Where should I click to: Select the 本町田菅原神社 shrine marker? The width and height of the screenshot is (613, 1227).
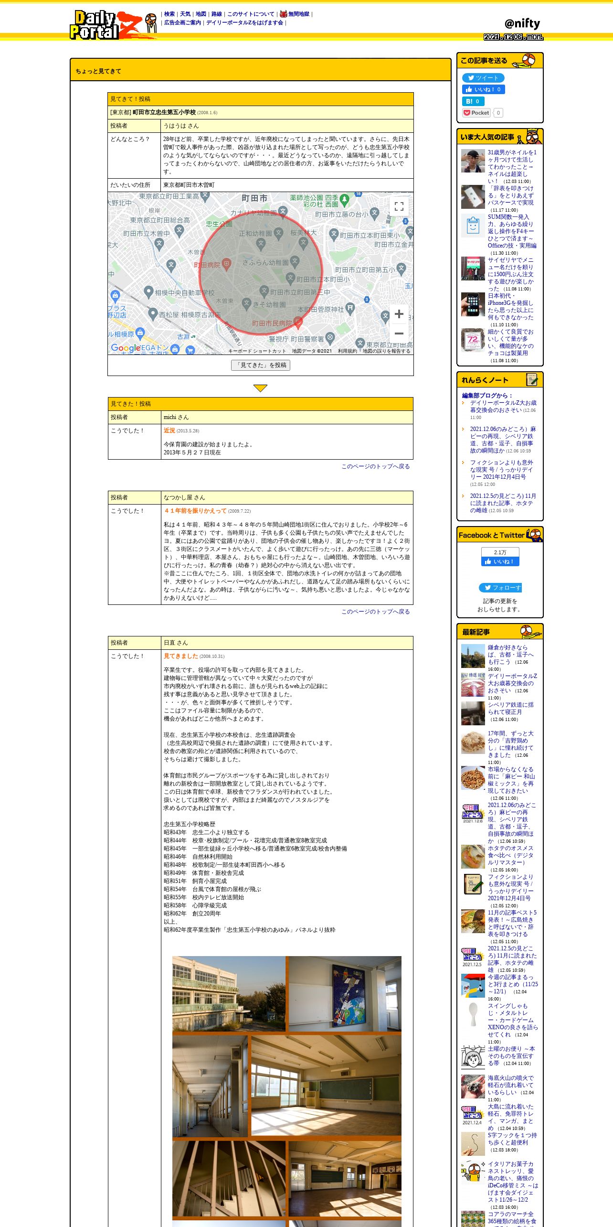click(350, 308)
